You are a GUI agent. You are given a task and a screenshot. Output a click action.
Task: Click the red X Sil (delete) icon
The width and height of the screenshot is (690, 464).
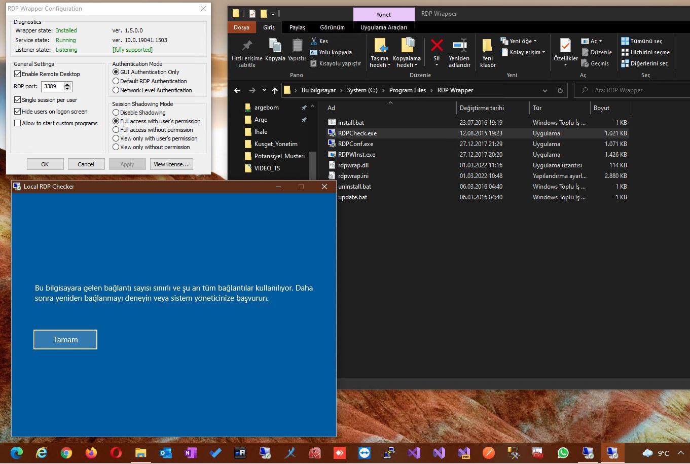coord(437,46)
